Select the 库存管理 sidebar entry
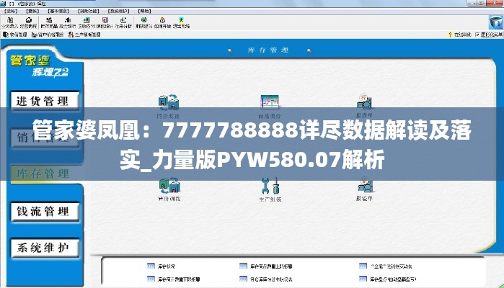Viewport: 504px width, 288px height. click(x=40, y=174)
